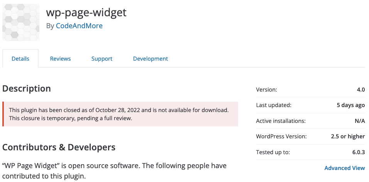Click the WordPress Version 2.5 or higher value
Screen dimensions: 369x182
pyautogui.click(x=348, y=136)
